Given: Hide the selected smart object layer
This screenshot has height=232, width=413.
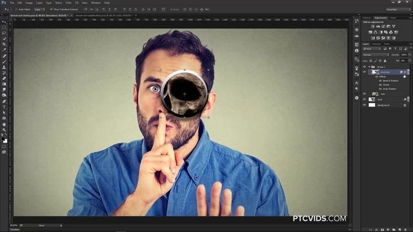Looking at the screenshot, I should [364, 72].
